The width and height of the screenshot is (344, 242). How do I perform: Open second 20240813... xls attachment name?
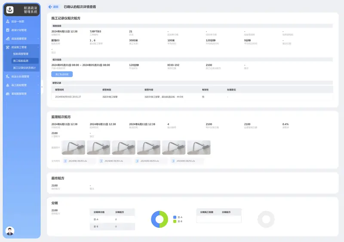coord(114,161)
